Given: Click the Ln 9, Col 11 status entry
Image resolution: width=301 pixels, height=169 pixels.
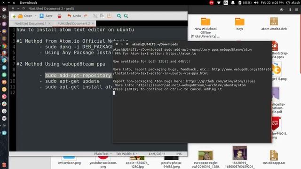Looking at the screenshot, I should click(157, 154).
